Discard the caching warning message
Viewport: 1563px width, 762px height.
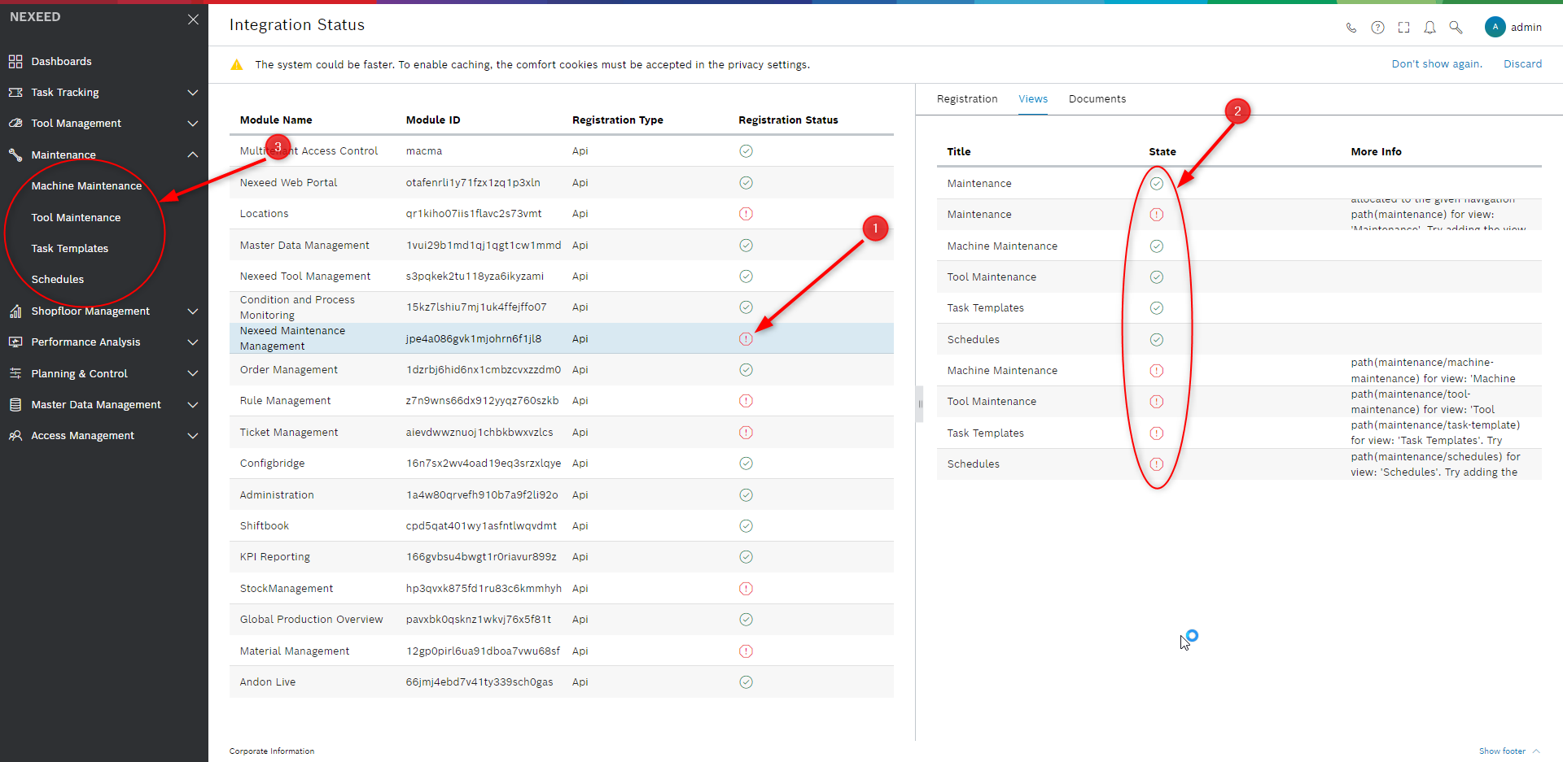[1522, 64]
